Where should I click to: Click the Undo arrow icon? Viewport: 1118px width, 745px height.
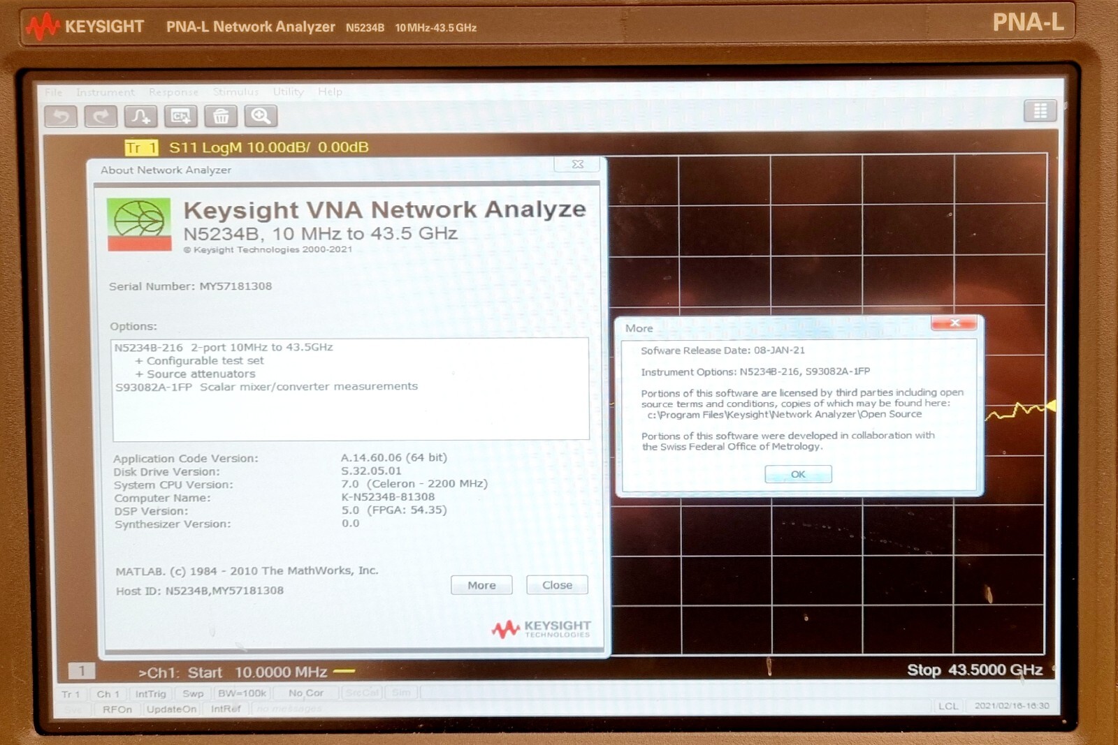[60, 116]
